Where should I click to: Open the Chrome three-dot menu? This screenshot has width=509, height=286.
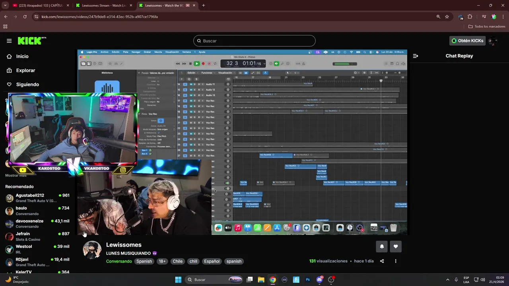[503, 17]
